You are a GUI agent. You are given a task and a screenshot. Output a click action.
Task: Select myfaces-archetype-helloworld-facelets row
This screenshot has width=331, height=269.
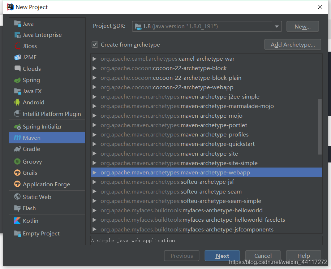(x=206, y=220)
